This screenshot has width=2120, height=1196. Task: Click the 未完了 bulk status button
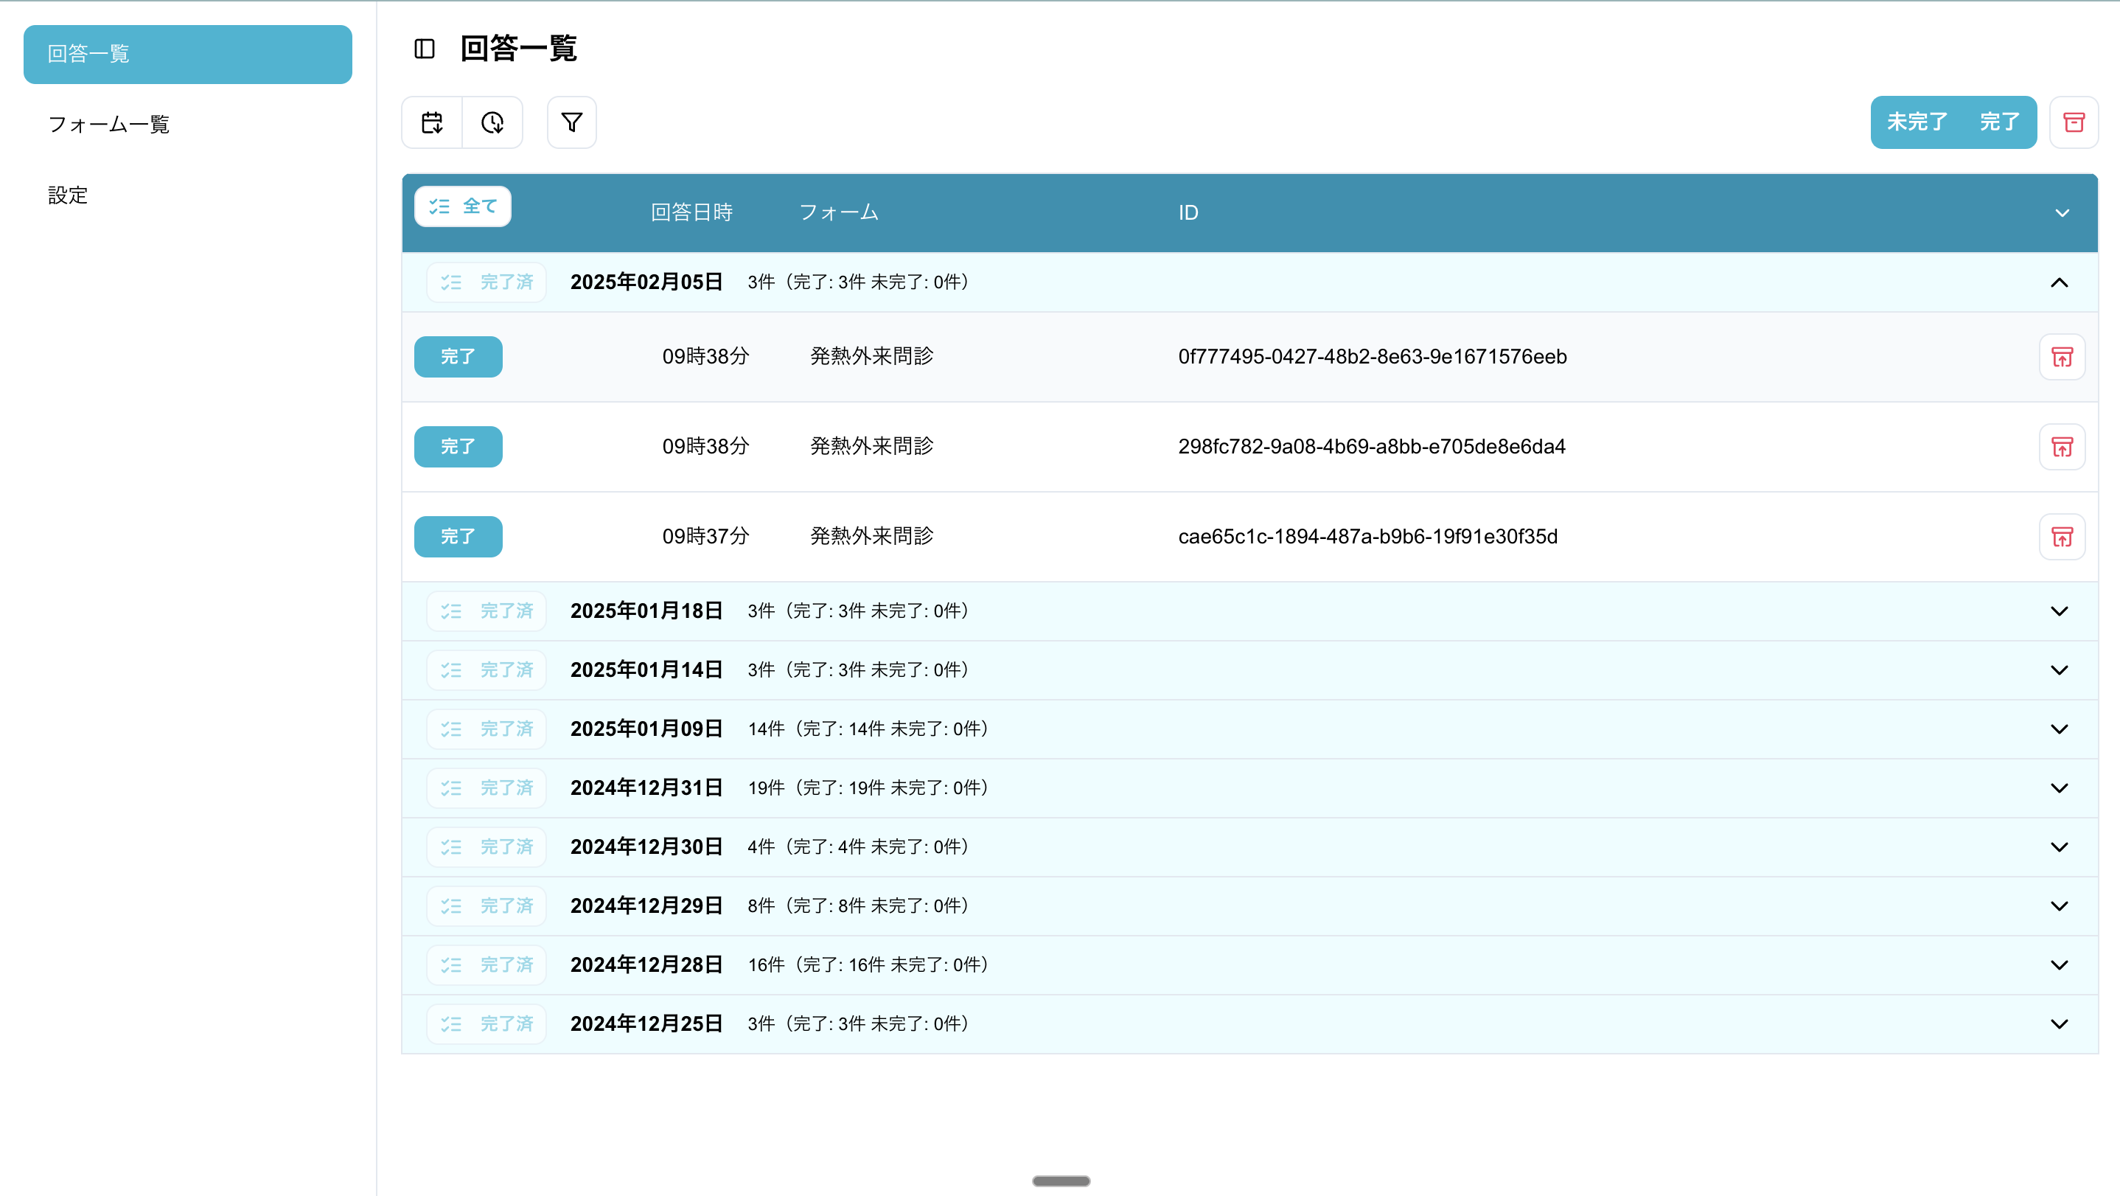pos(1917,122)
